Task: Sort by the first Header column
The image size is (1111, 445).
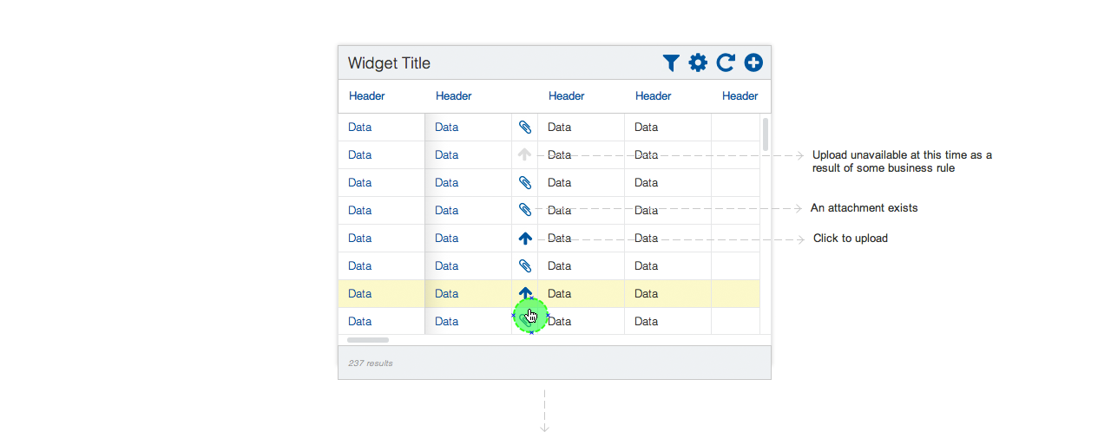Action: (x=367, y=95)
